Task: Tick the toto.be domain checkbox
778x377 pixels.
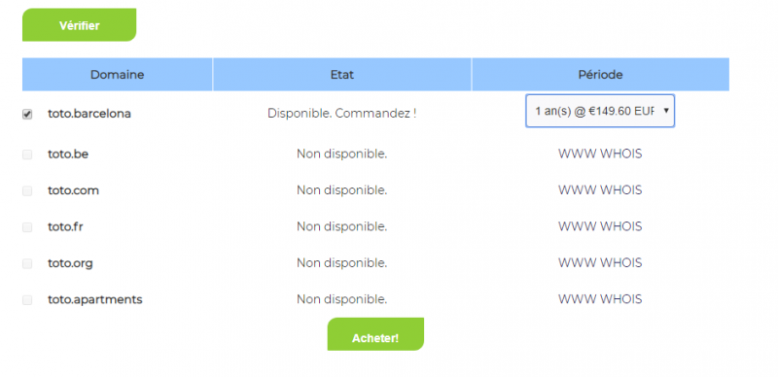Action: tap(27, 154)
